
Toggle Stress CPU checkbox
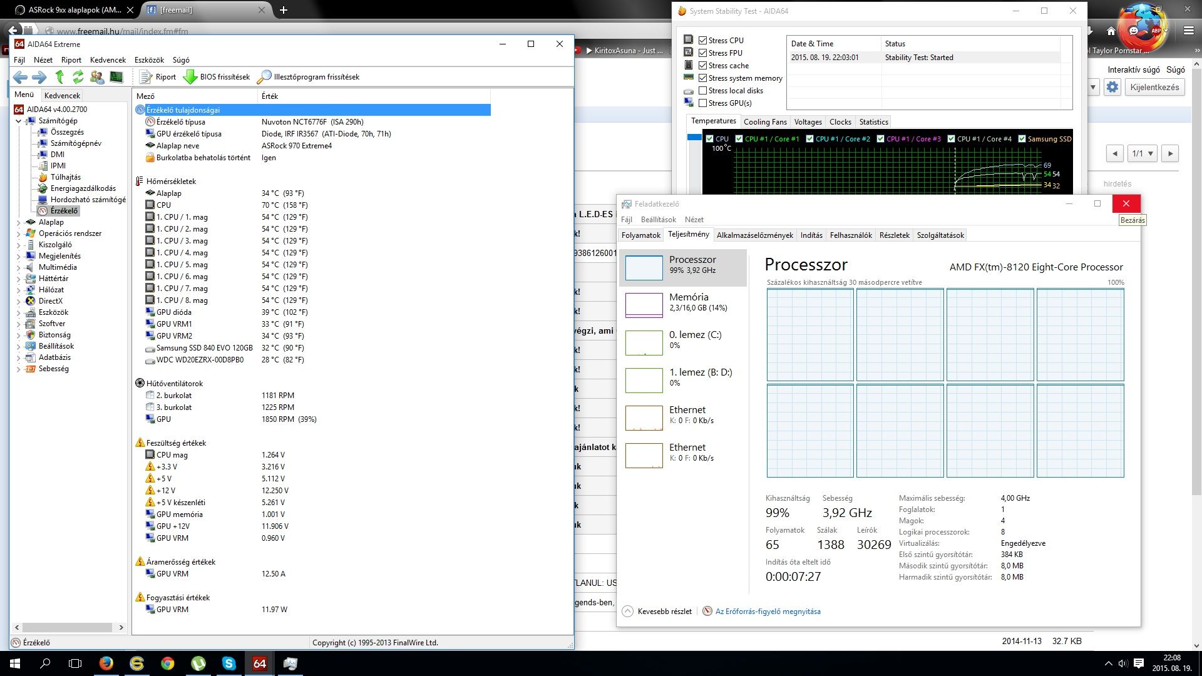(702, 40)
